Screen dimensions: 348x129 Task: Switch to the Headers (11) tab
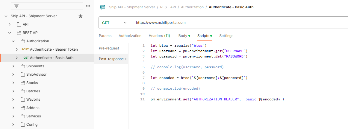point(159,36)
